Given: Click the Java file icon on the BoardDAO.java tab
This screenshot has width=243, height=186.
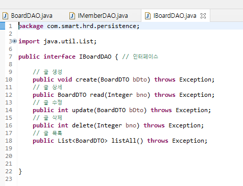Looking at the screenshot, I should tap(6, 16).
